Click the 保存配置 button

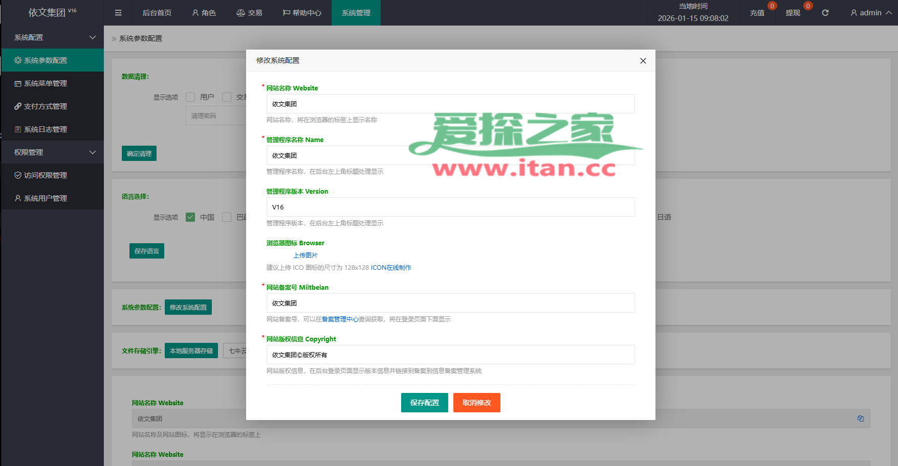pos(424,403)
